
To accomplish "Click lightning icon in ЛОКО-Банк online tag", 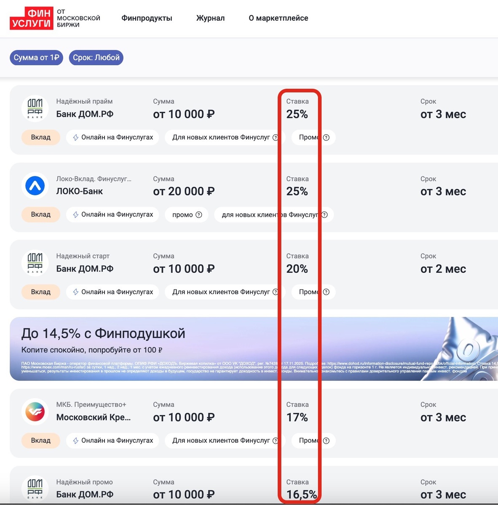I will tap(76, 215).
